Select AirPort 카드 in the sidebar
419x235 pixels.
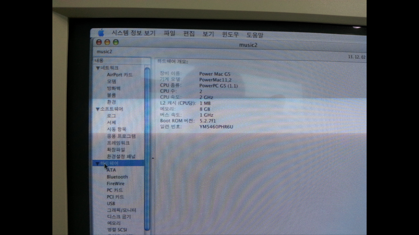tap(119, 75)
